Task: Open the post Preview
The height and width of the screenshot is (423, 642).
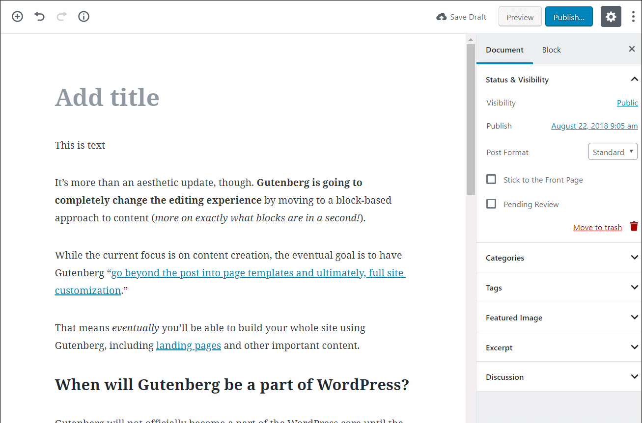Action: click(x=520, y=17)
